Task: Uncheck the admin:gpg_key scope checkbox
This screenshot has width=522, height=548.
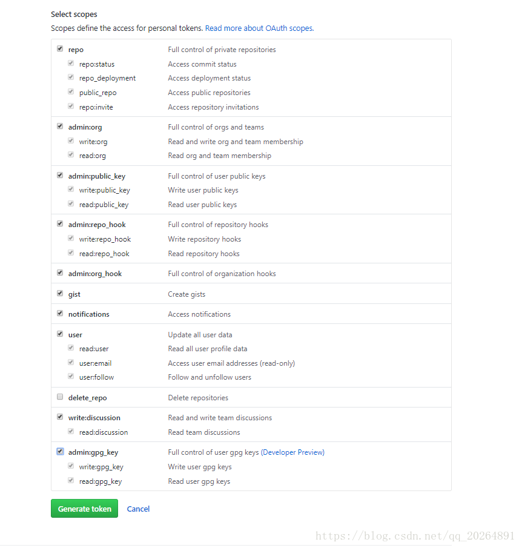Action: (60, 451)
